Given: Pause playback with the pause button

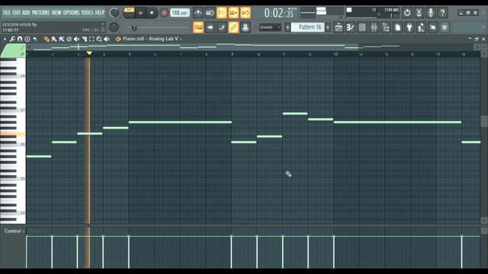Looking at the screenshot, I should point(140,13).
